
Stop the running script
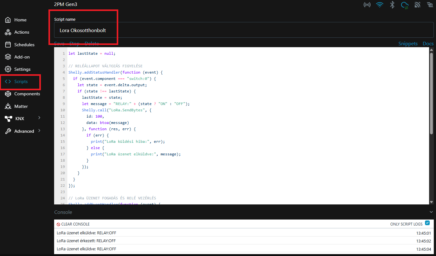[x=75, y=43]
